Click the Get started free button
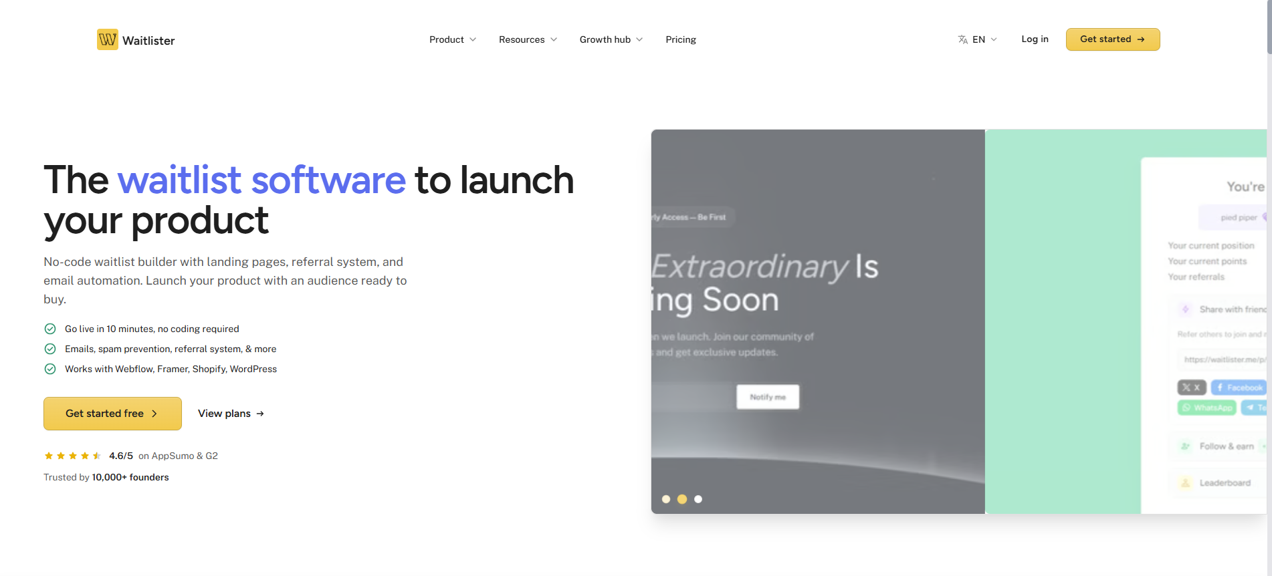 112,414
